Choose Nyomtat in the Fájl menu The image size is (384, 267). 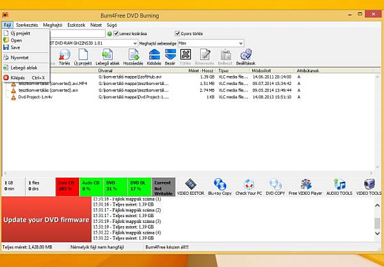pos(26,57)
